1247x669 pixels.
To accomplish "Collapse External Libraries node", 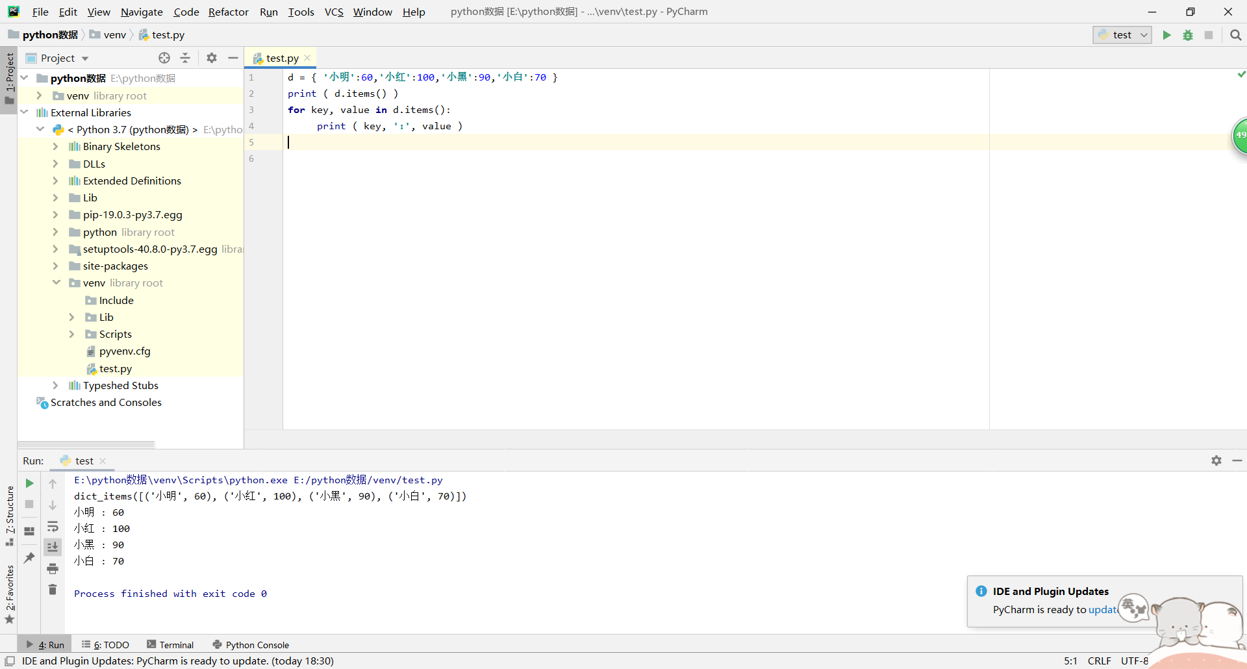I will 25,112.
